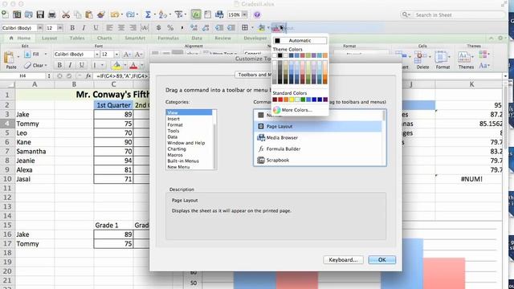Open the font size 12 dropdown in formatting toolbar
514x289 pixels.
pyautogui.click(x=59, y=28)
